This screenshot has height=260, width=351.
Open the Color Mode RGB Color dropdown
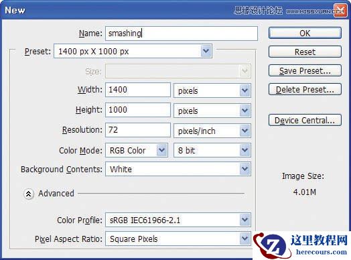point(137,150)
